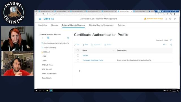
Task: Switch to the Identities tab
Action: (x=42, y=25)
